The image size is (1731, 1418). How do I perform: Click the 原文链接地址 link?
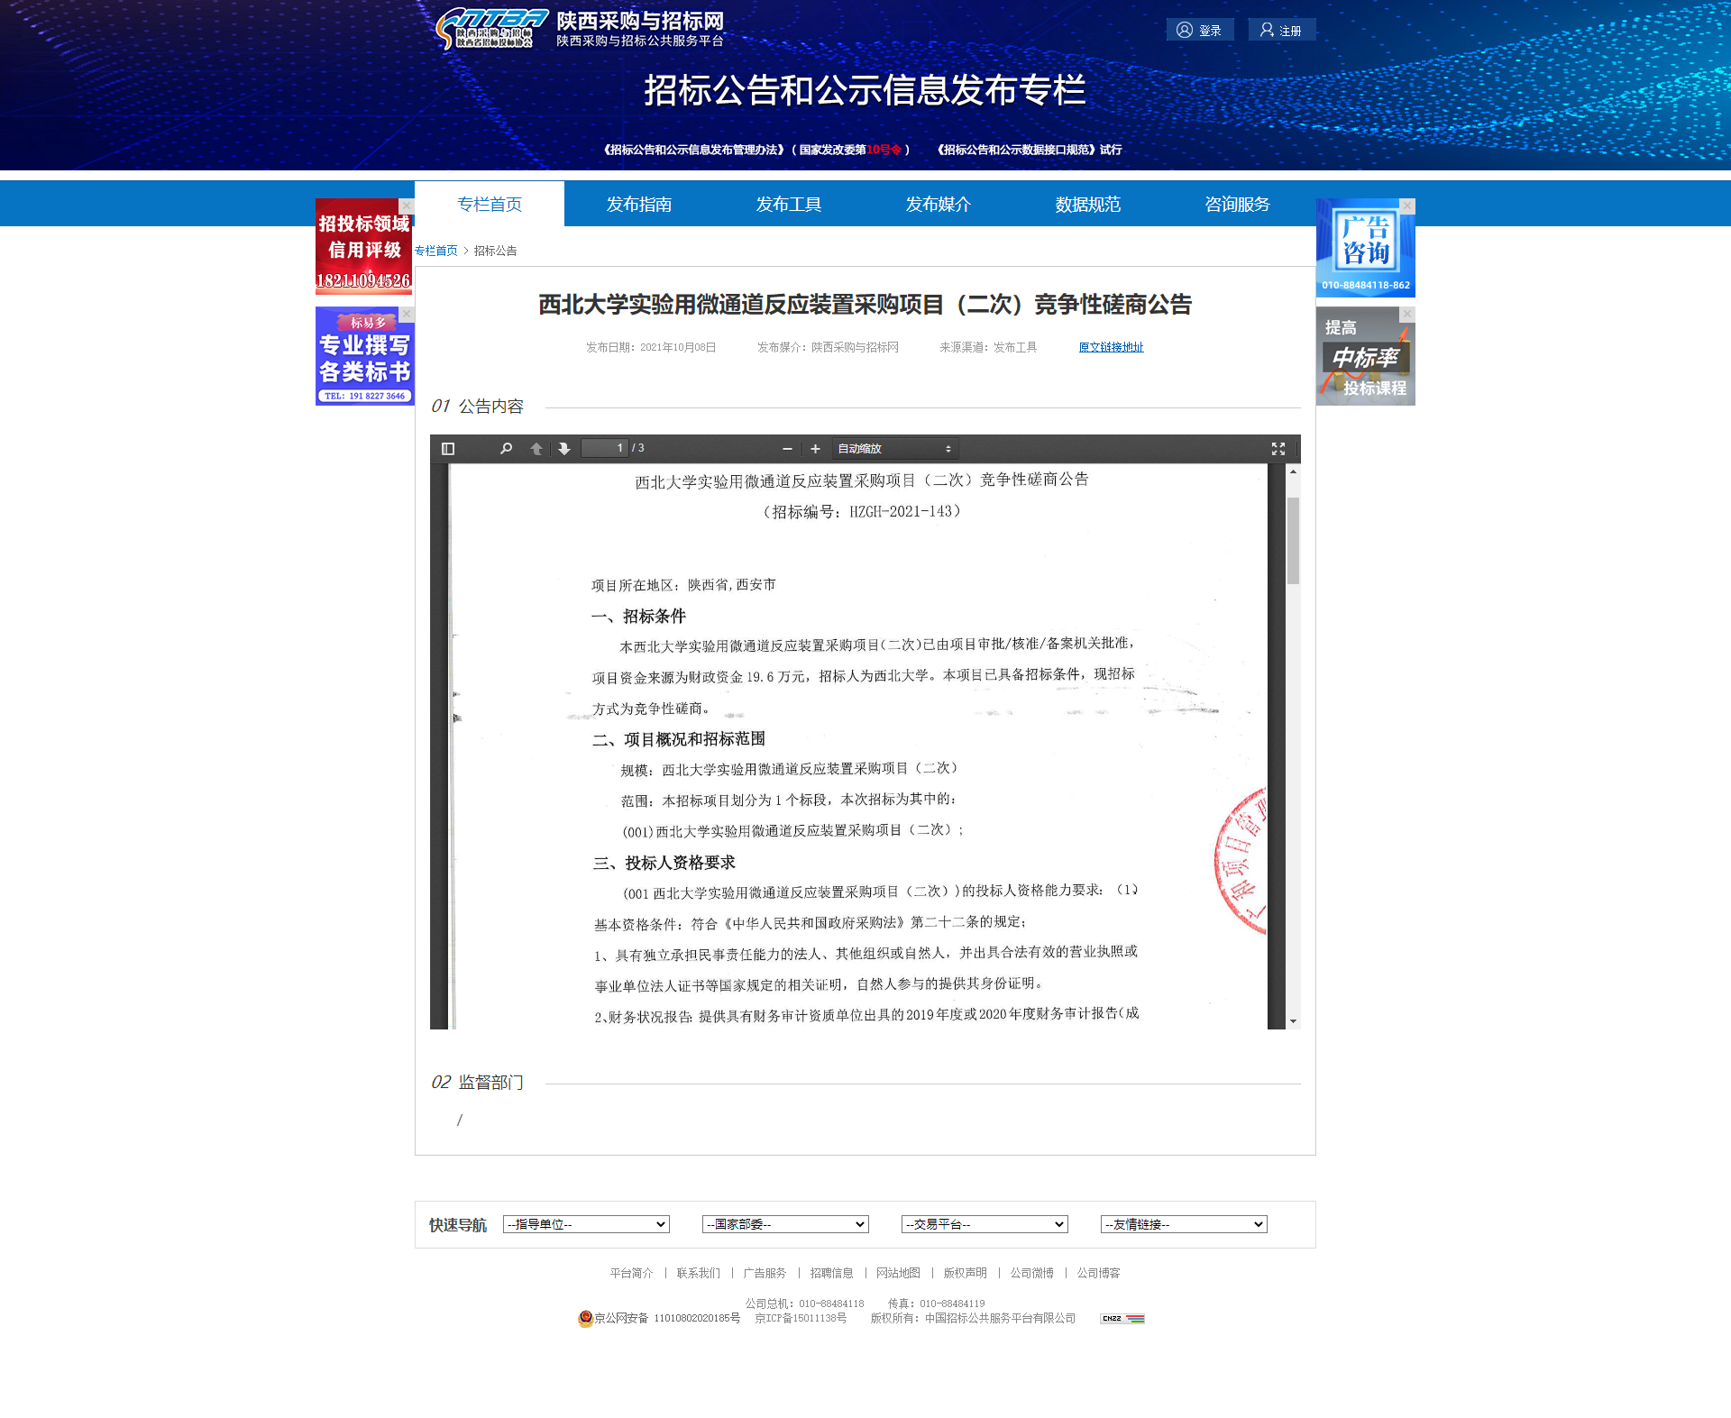click(x=1111, y=347)
